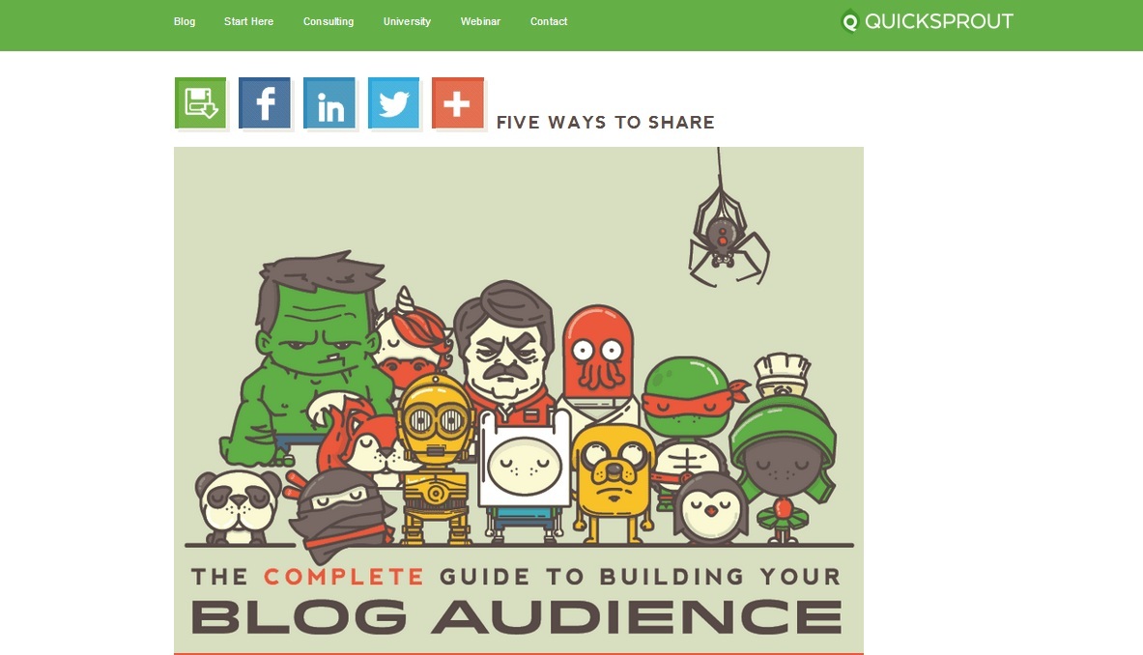Click the Contact link in the header
Screen dimensions: 1143x655
[549, 22]
